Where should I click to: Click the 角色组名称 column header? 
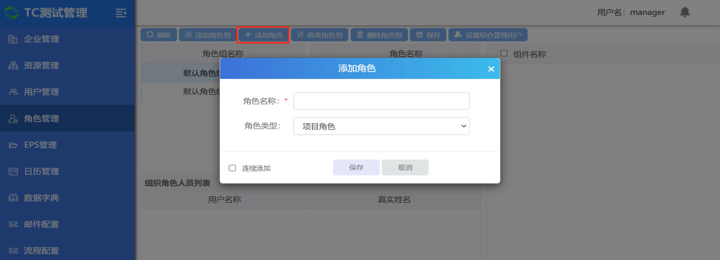pos(223,54)
